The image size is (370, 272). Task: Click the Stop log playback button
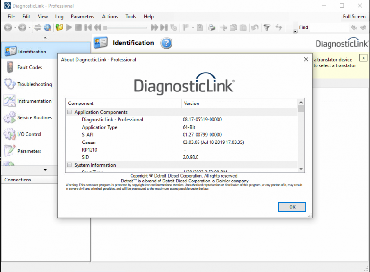pos(79,27)
